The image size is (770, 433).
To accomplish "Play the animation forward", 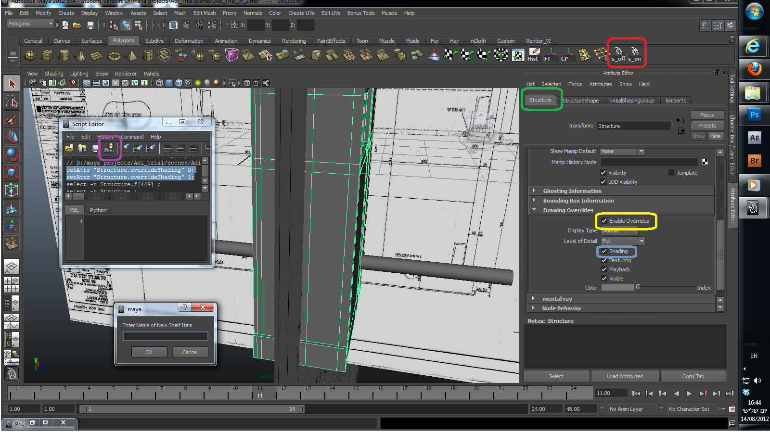I will (689, 394).
